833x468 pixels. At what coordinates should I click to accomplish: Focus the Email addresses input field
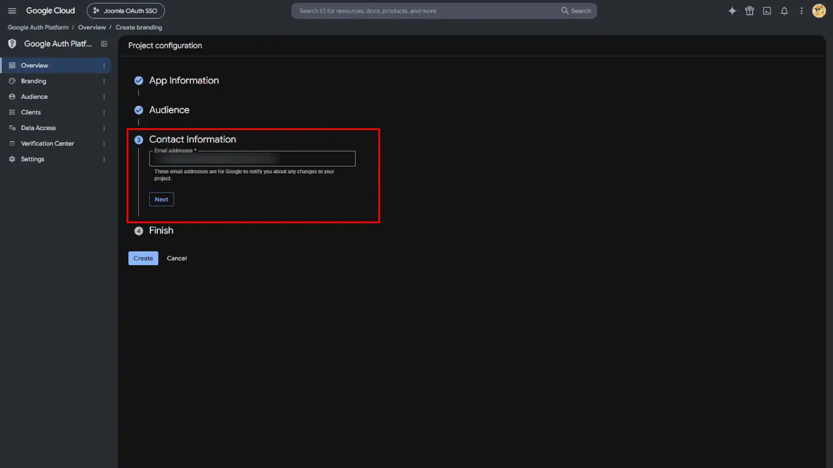pos(252,159)
